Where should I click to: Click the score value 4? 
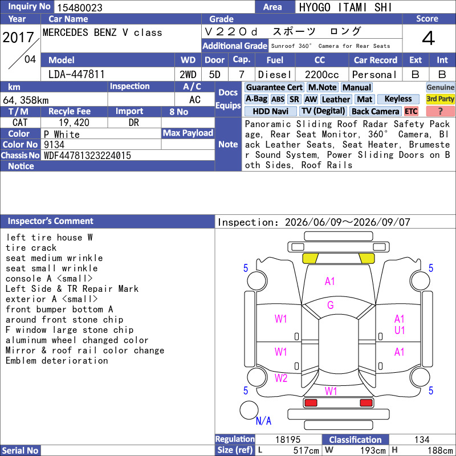point(429,38)
